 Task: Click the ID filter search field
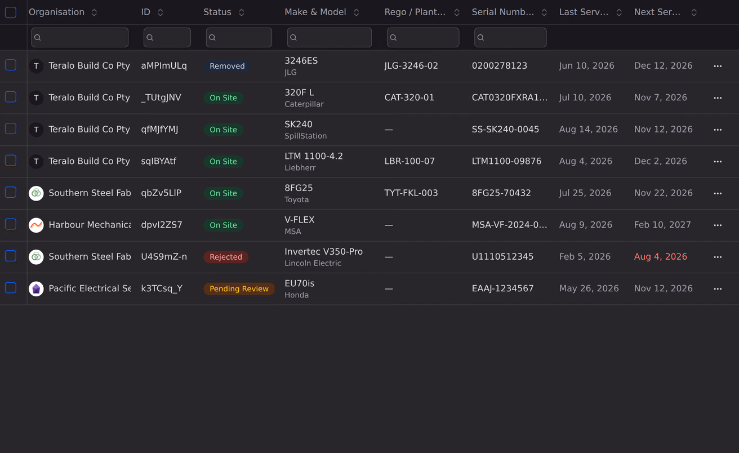click(167, 37)
